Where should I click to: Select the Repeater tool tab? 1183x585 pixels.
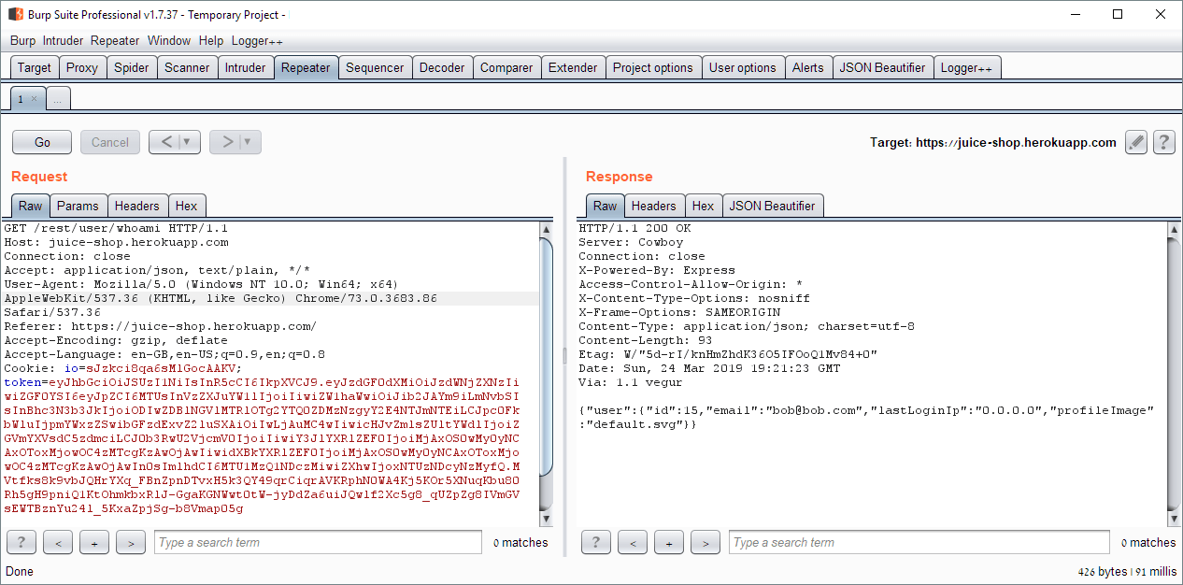click(306, 67)
